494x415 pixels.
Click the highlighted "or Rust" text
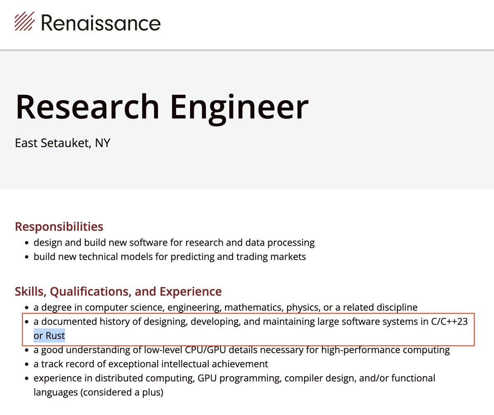pos(49,335)
